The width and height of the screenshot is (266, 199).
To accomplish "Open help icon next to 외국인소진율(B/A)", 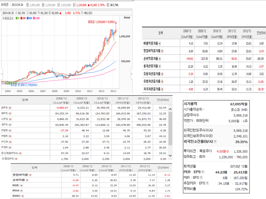I will (215, 141).
